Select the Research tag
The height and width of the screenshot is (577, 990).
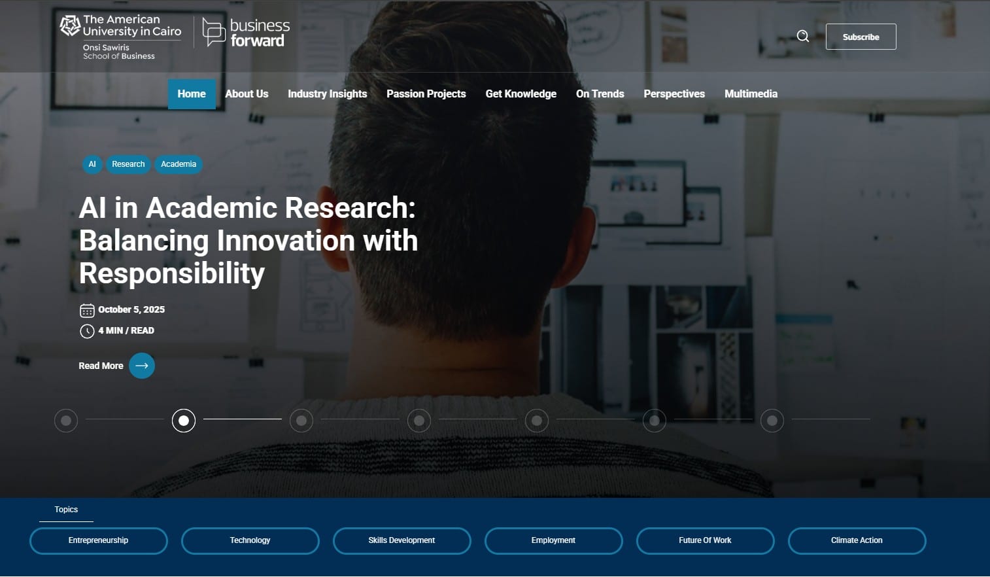pyautogui.click(x=128, y=164)
